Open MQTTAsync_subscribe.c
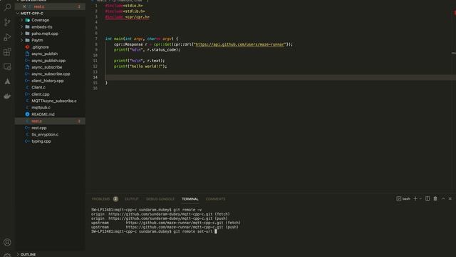This screenshot has height=257, width=456. click(x=54, y=101)
